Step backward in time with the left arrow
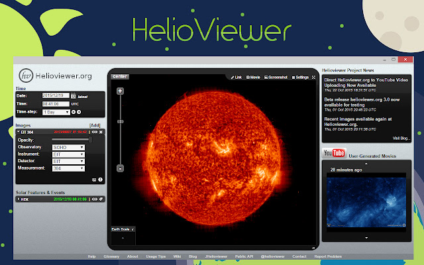The image size is (424, 265). [x=74, y=112]
